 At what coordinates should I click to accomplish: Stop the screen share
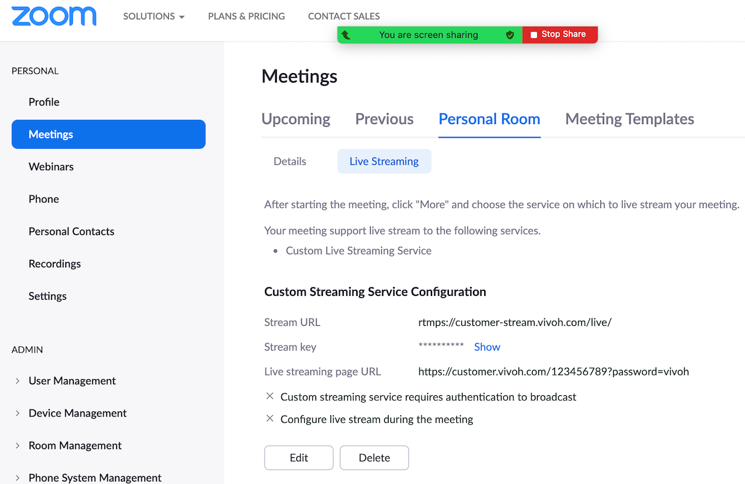[x=560, y=35]
